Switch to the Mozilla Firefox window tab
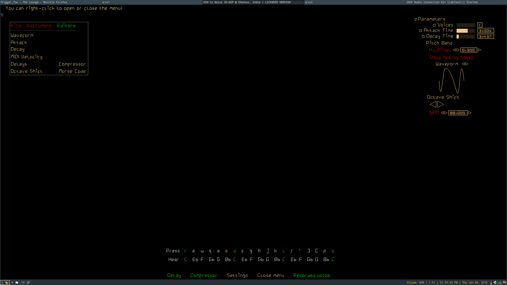Viewport: 507px width, 285px height. point(51,2)
